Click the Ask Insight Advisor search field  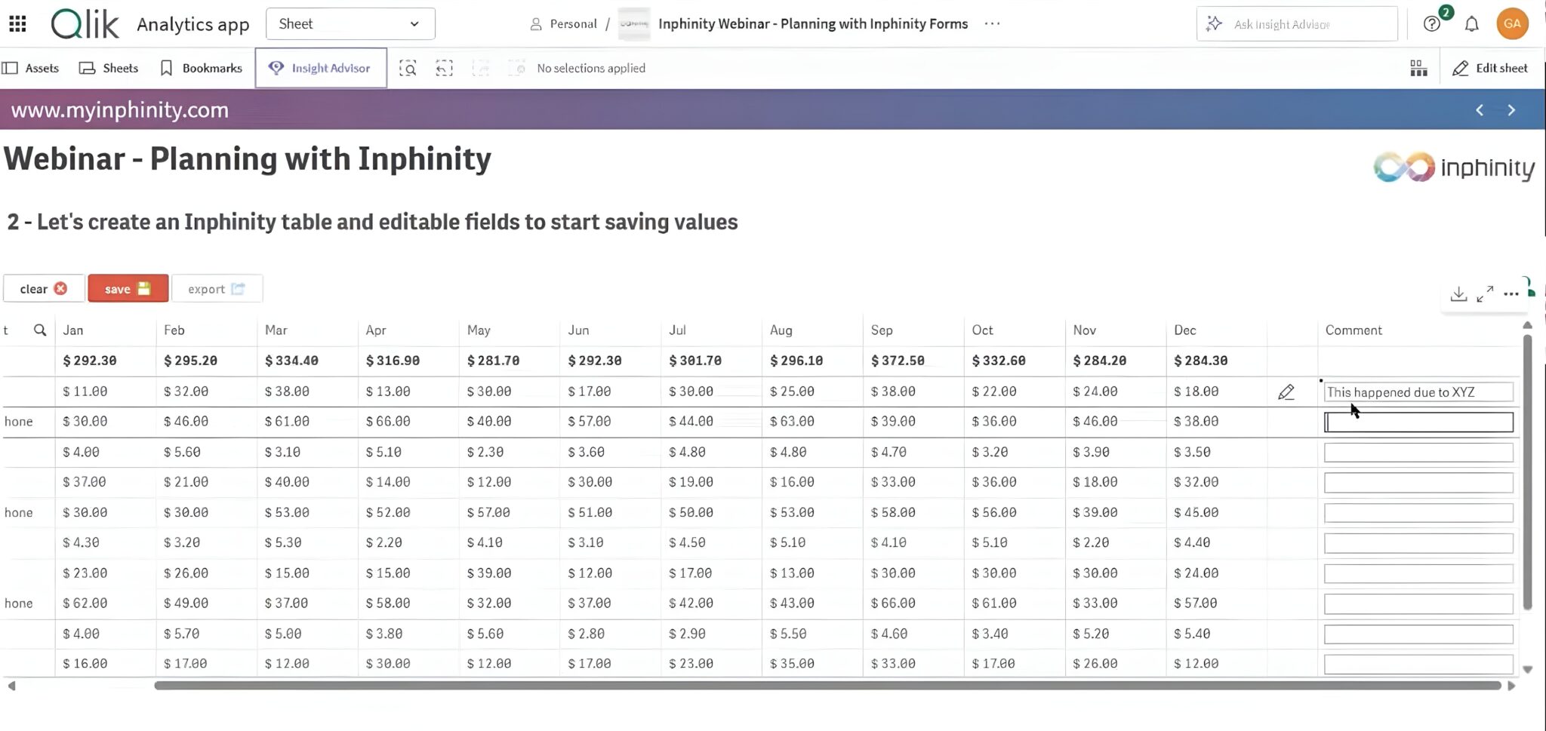point(1297,24)
